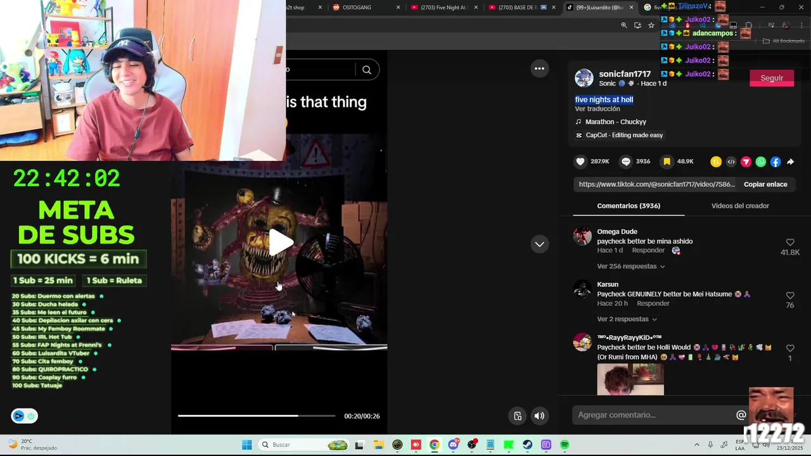Open system tray hidden icons chevron
The height and width of the screenshot is (456, 811).
[x=697, y=445]
